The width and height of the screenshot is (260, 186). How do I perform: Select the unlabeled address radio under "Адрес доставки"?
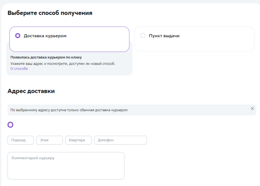tap(10, 125)
